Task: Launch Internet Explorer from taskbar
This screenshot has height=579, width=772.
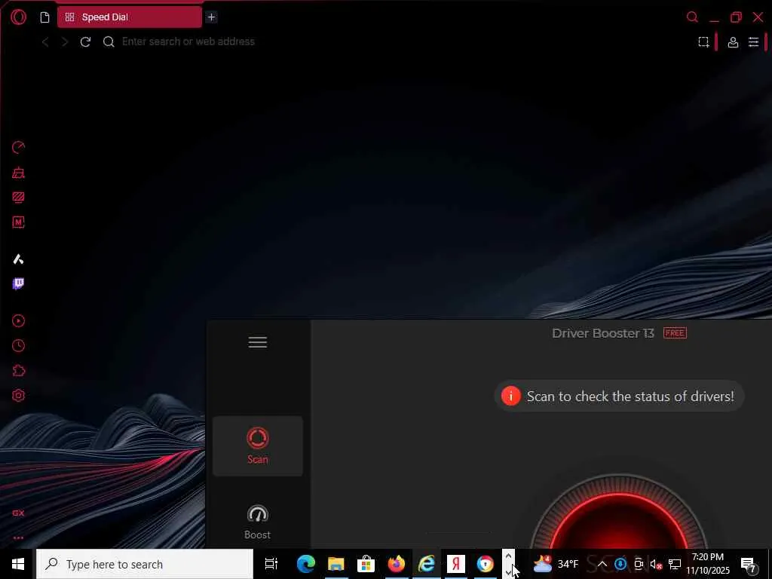Action: [x=426, y=564]
